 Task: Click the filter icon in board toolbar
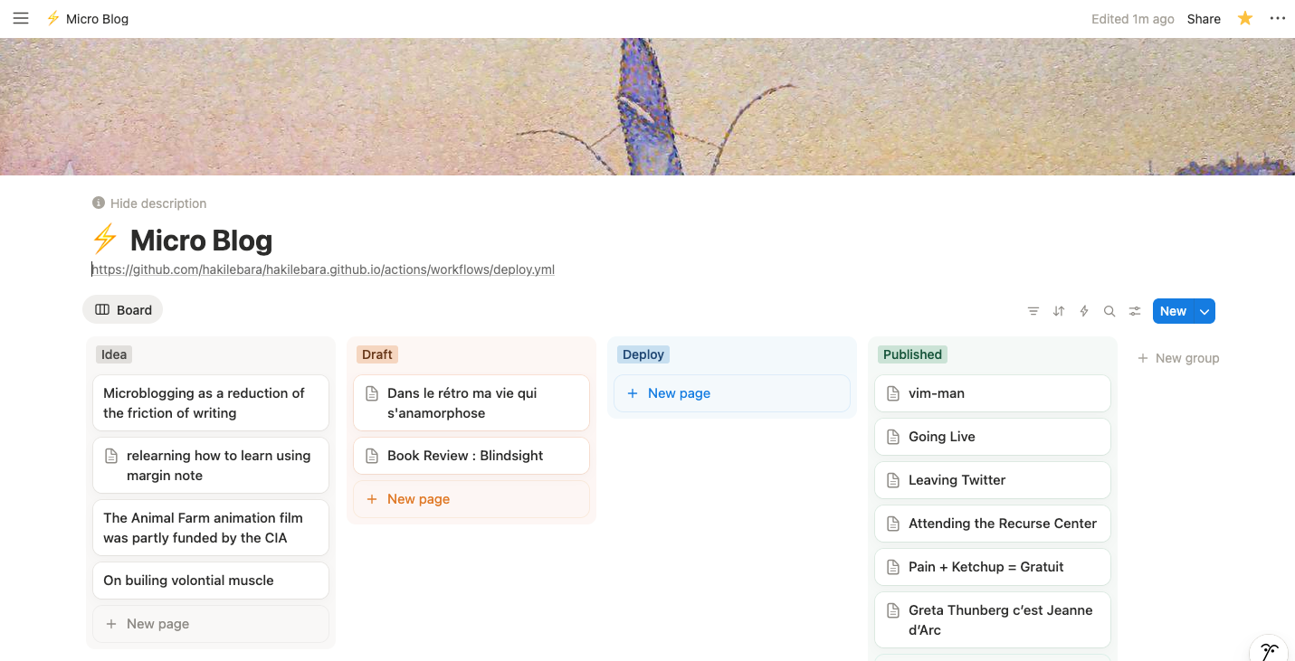pyautogui.click(x=1033, y=311)
